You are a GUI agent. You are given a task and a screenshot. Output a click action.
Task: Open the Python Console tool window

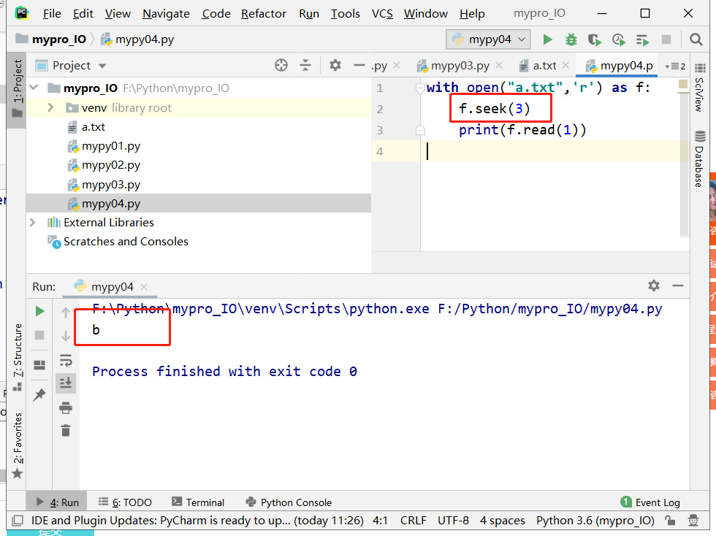(289, 502)
